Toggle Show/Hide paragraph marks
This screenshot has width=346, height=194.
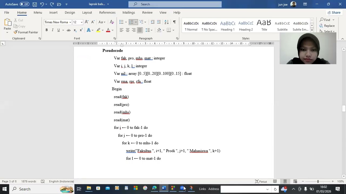(x=174, y=22)
